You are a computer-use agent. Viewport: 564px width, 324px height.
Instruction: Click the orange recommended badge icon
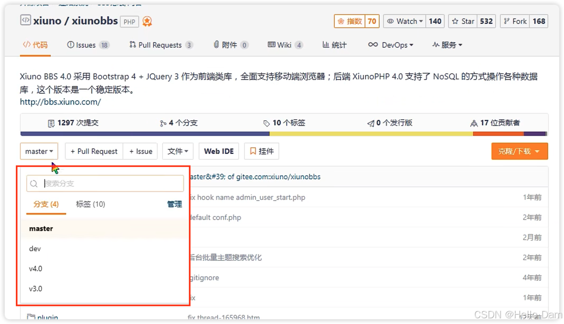point(147,21)
